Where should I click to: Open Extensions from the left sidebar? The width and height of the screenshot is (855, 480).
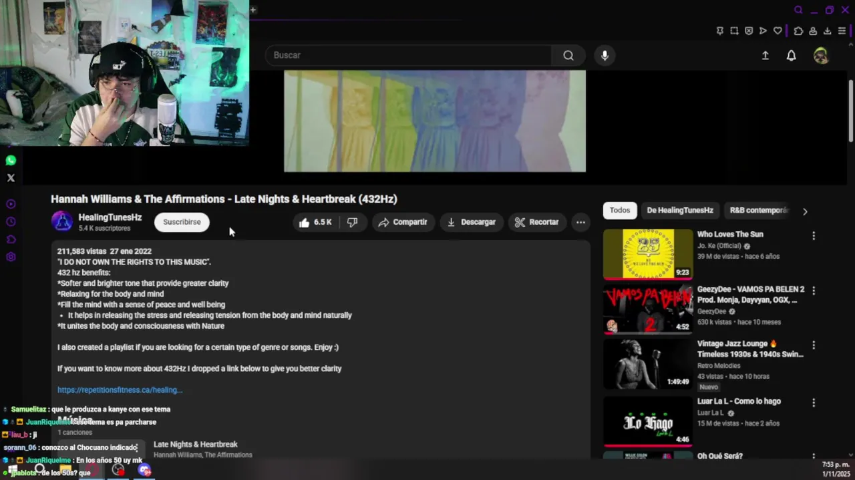pyautogui.click(x=11, y=239)
